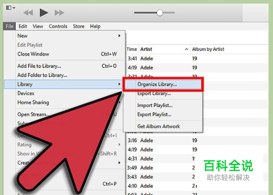Image resolution: width=273 pixels, height=195 pixels.
Task: Choose Export Playlist... in submenu
Action: coord(154,114)
